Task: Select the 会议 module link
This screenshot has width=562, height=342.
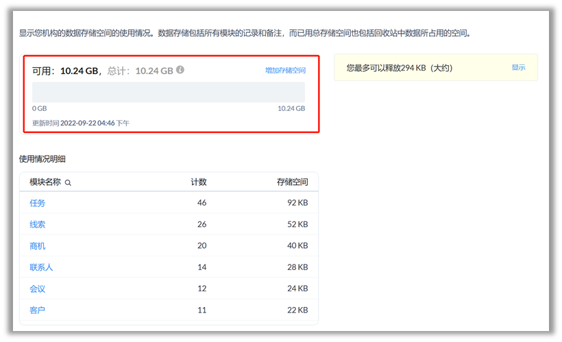Action: pyautogui.click(x=38, y=289)
